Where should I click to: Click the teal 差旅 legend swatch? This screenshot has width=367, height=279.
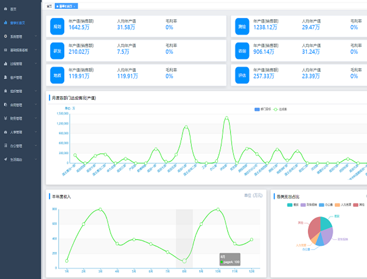(289, 205)
